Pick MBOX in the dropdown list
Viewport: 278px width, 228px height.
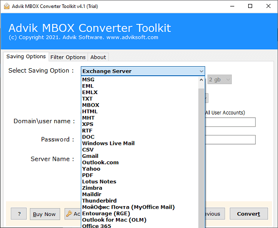(x=140, y=105)
